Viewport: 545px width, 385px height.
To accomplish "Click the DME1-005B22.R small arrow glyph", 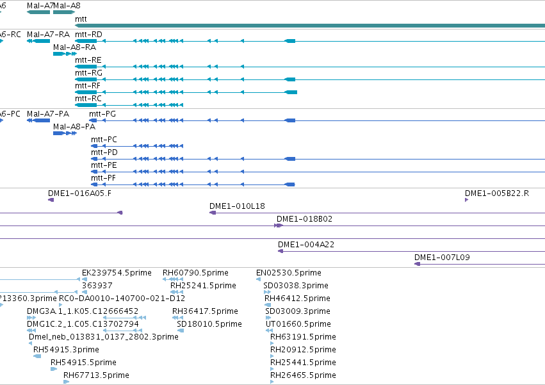I will tap(466, 200).
